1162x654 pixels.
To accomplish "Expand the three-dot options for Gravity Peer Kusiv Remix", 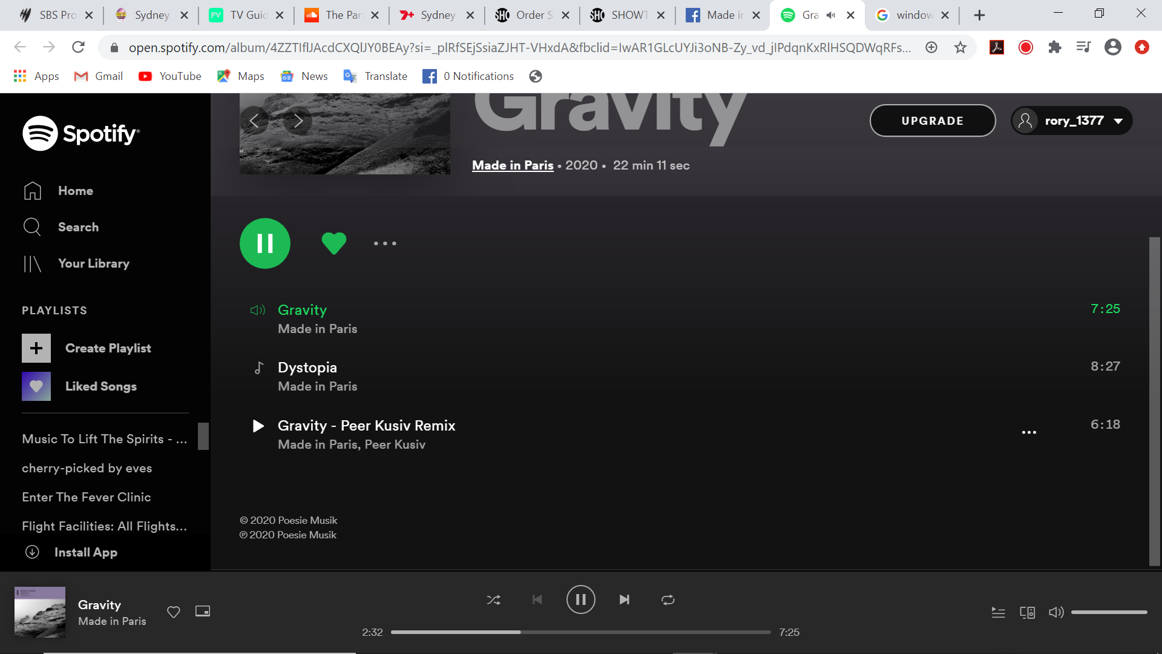I will (1029, 432).
